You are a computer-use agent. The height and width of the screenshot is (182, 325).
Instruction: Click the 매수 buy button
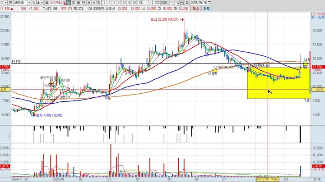195,9
